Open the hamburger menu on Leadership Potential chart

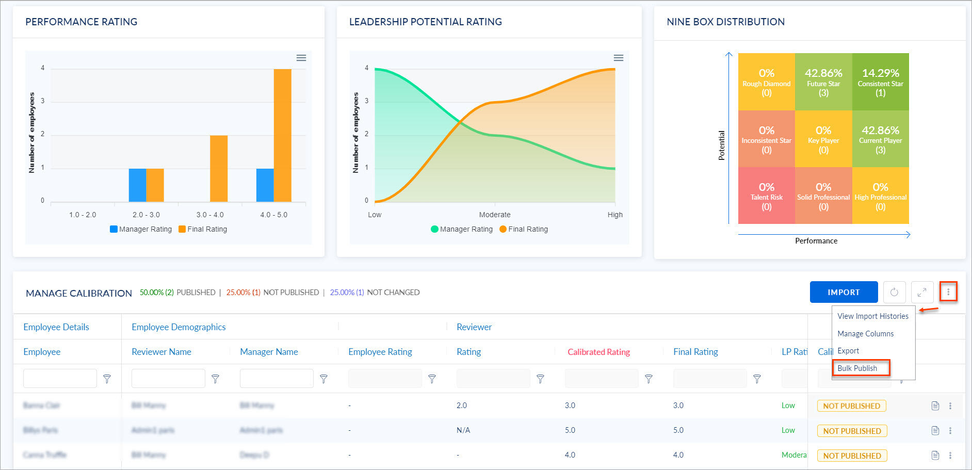[x=618, y=58]
